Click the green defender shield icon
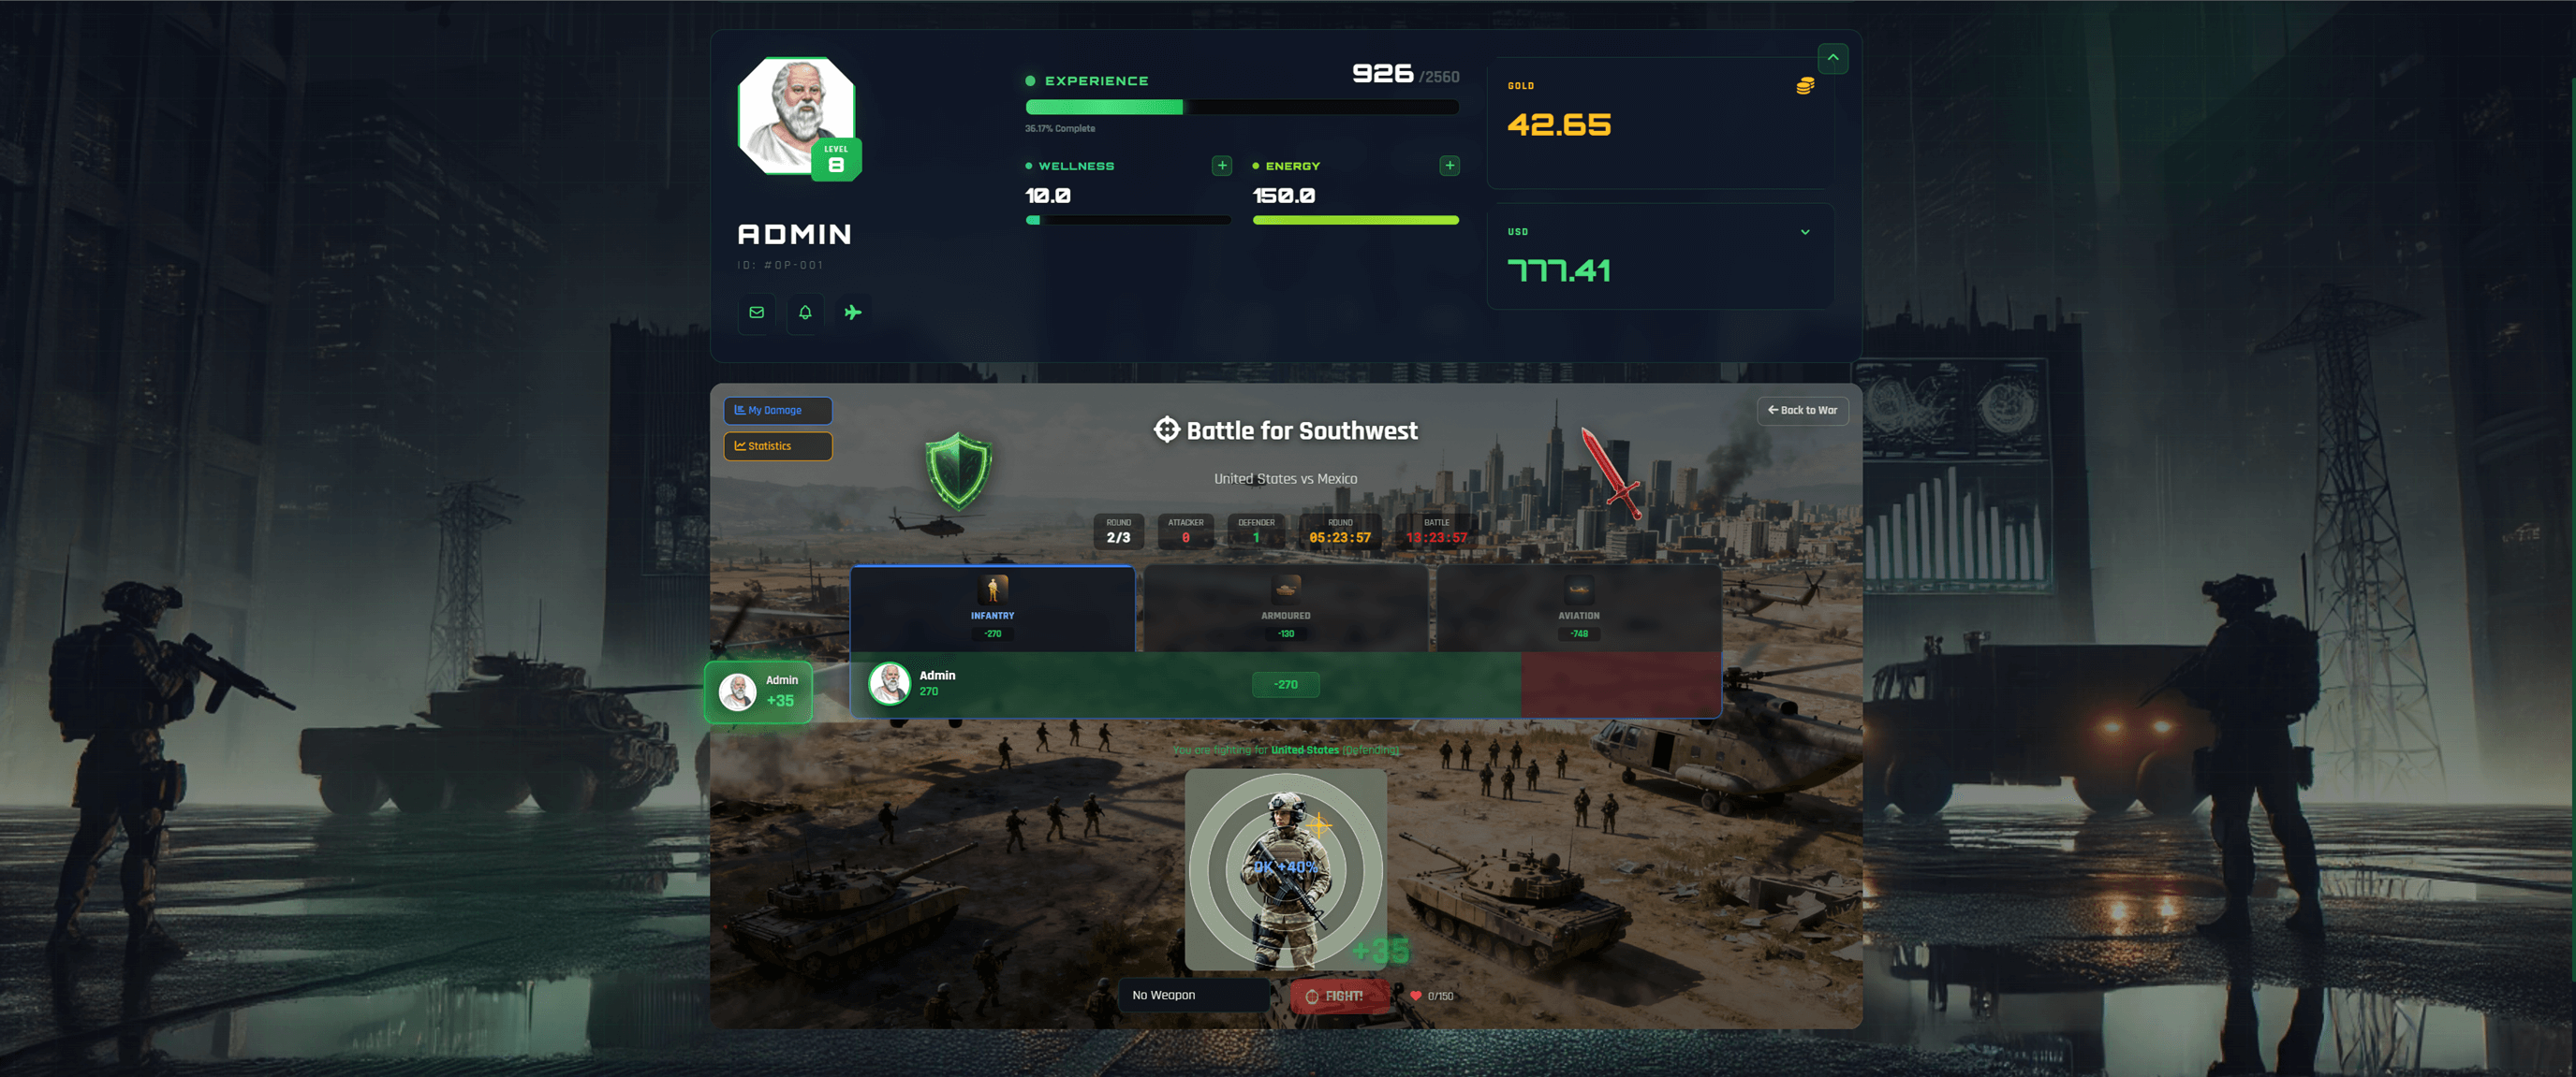 tap(958, 471)
